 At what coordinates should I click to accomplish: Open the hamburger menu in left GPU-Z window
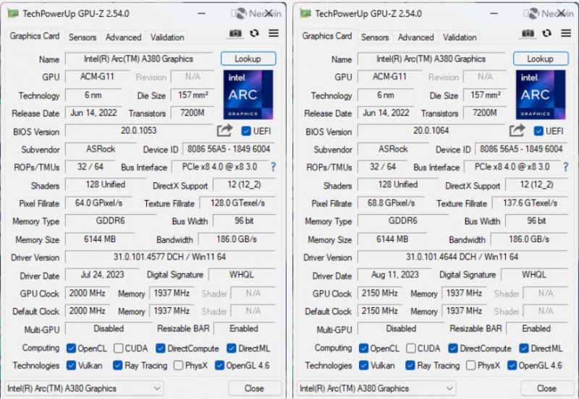point(274,33)
